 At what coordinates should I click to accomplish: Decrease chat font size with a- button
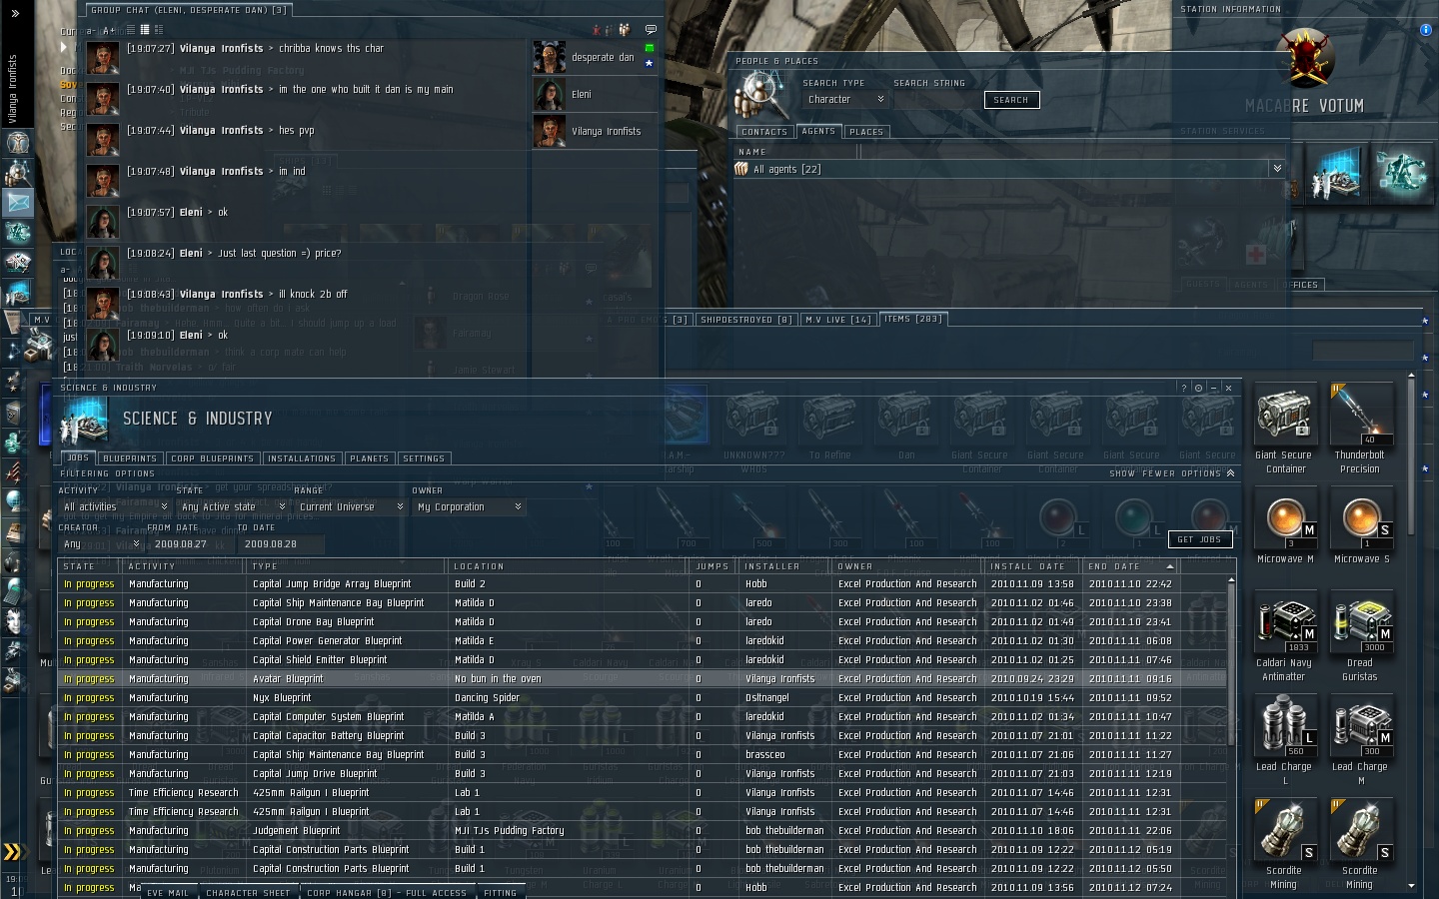click(91, 30)
